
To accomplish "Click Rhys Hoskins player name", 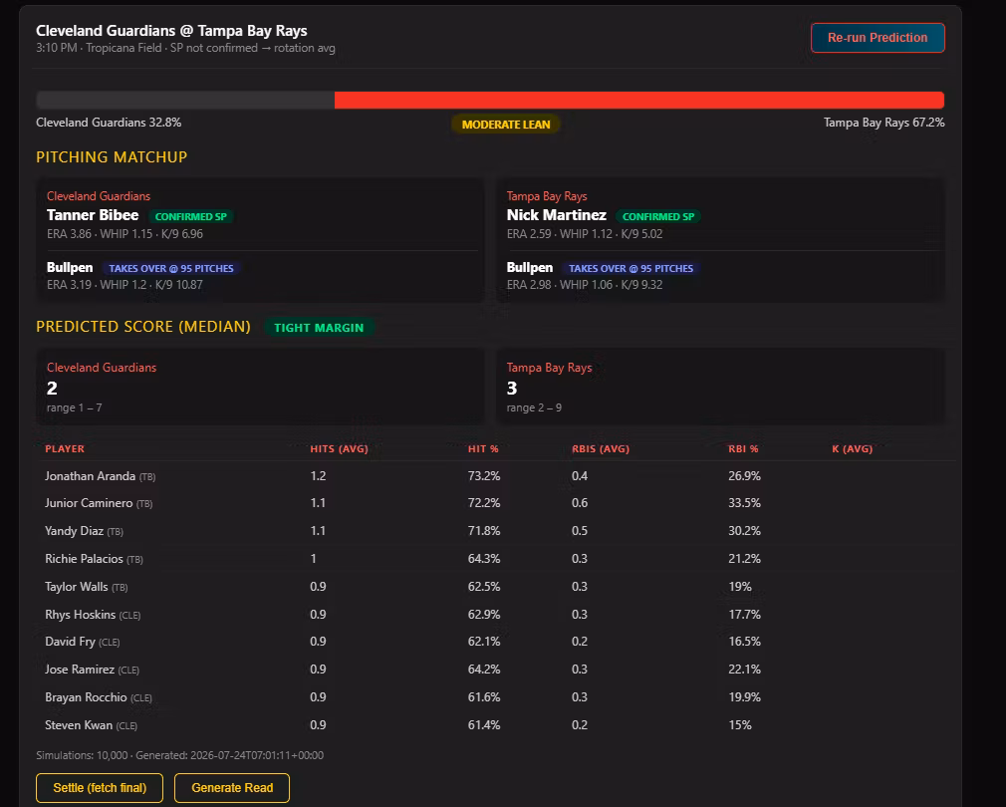I will click(x=81, y=615).
